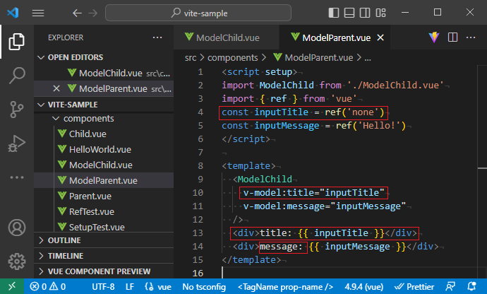
Task: Open the Source Control view
Action: click(16, 110)
